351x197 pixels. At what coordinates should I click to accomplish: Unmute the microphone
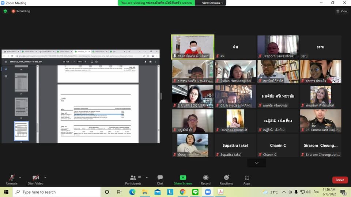click(12, 179)
